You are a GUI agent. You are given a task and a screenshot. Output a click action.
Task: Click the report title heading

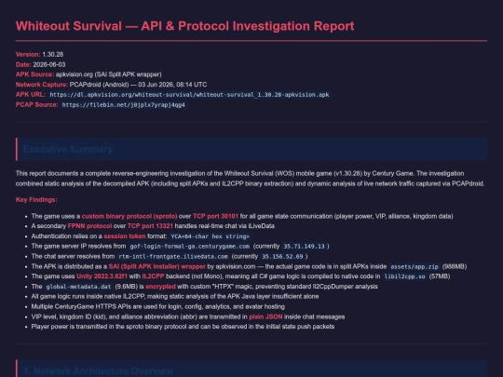(184, 26)
